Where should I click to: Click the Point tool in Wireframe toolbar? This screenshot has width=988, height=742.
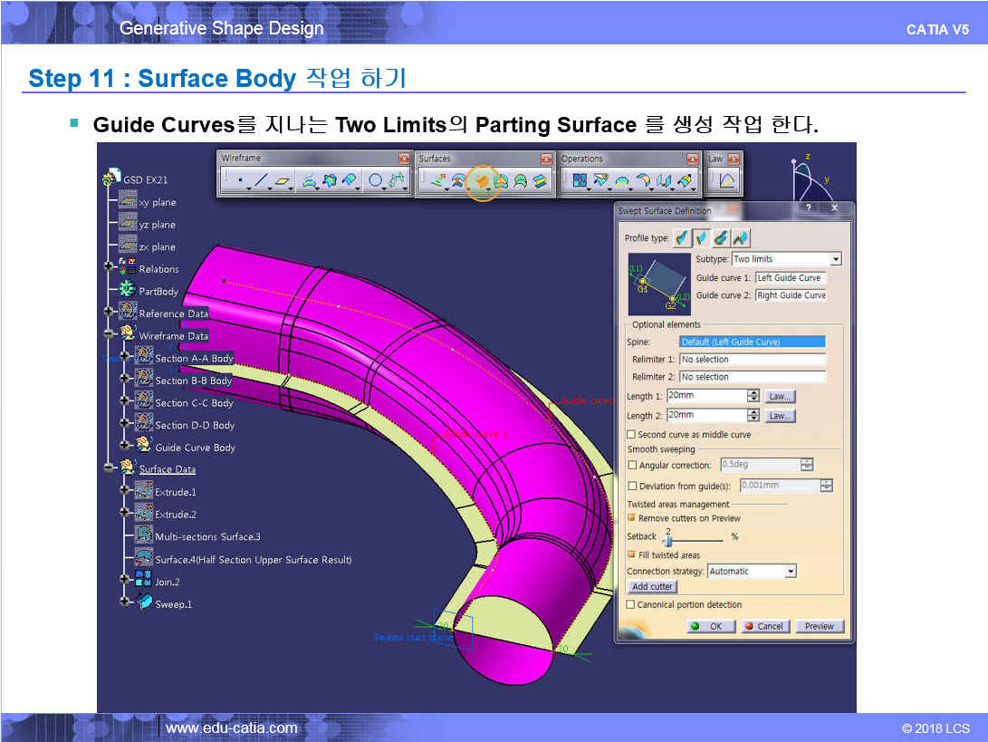[240, 181]
